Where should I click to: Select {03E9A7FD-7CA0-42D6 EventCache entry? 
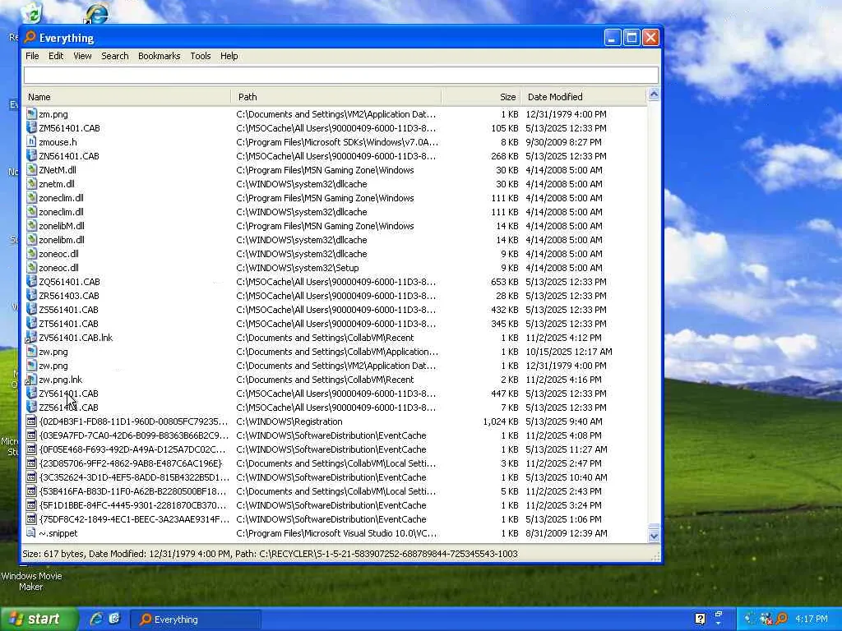point(335,435)
